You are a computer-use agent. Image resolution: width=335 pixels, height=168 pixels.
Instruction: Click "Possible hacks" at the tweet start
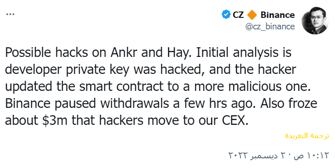point(46,52)
